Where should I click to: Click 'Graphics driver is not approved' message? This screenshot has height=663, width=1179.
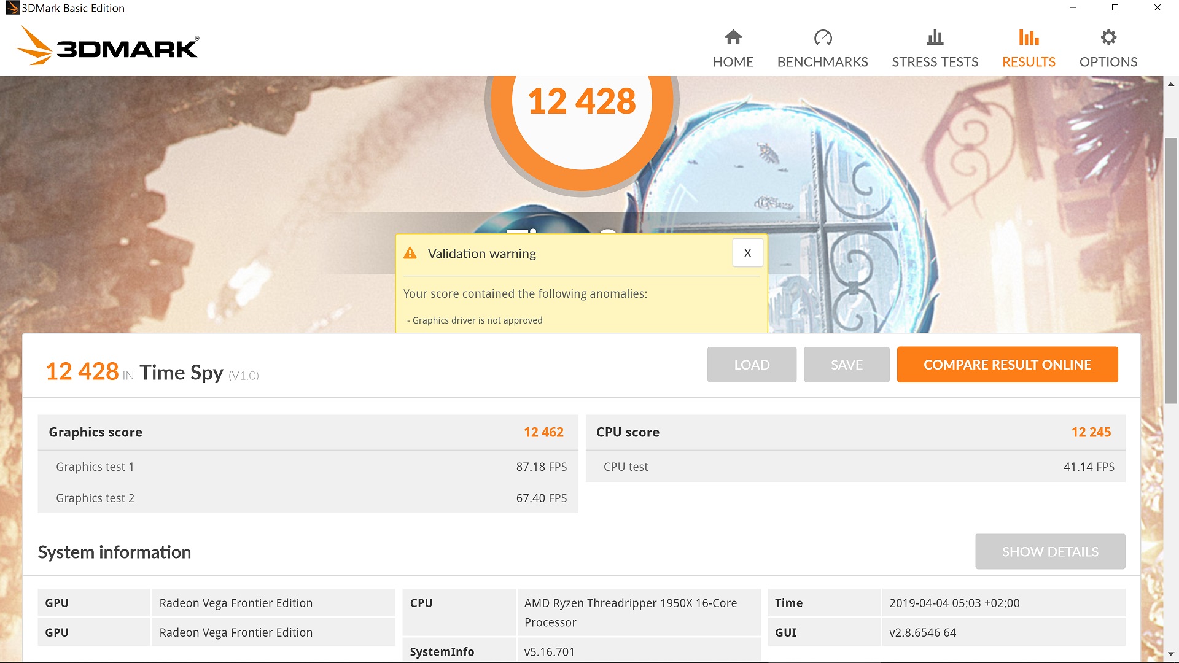tap(477, 320)
